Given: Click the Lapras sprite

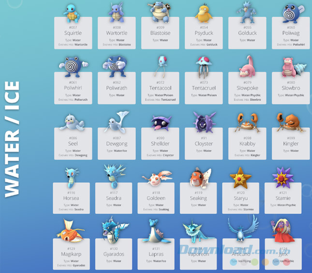Looking at the screenshot, I should tap(156, 231).
